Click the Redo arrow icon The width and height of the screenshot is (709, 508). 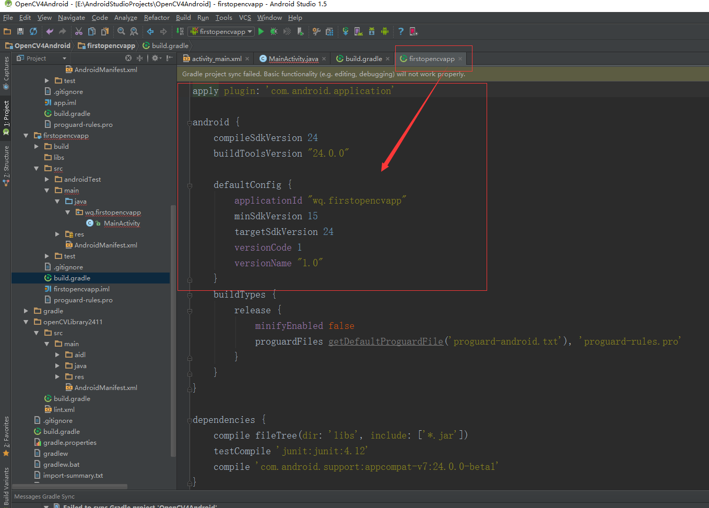[63, 31]
